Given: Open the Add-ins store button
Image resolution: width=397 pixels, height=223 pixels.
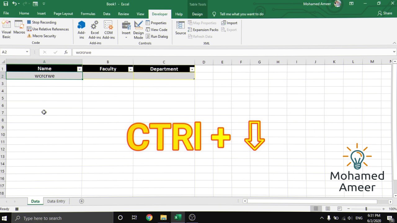Looking at the screenshot, I should coord(82,30).
